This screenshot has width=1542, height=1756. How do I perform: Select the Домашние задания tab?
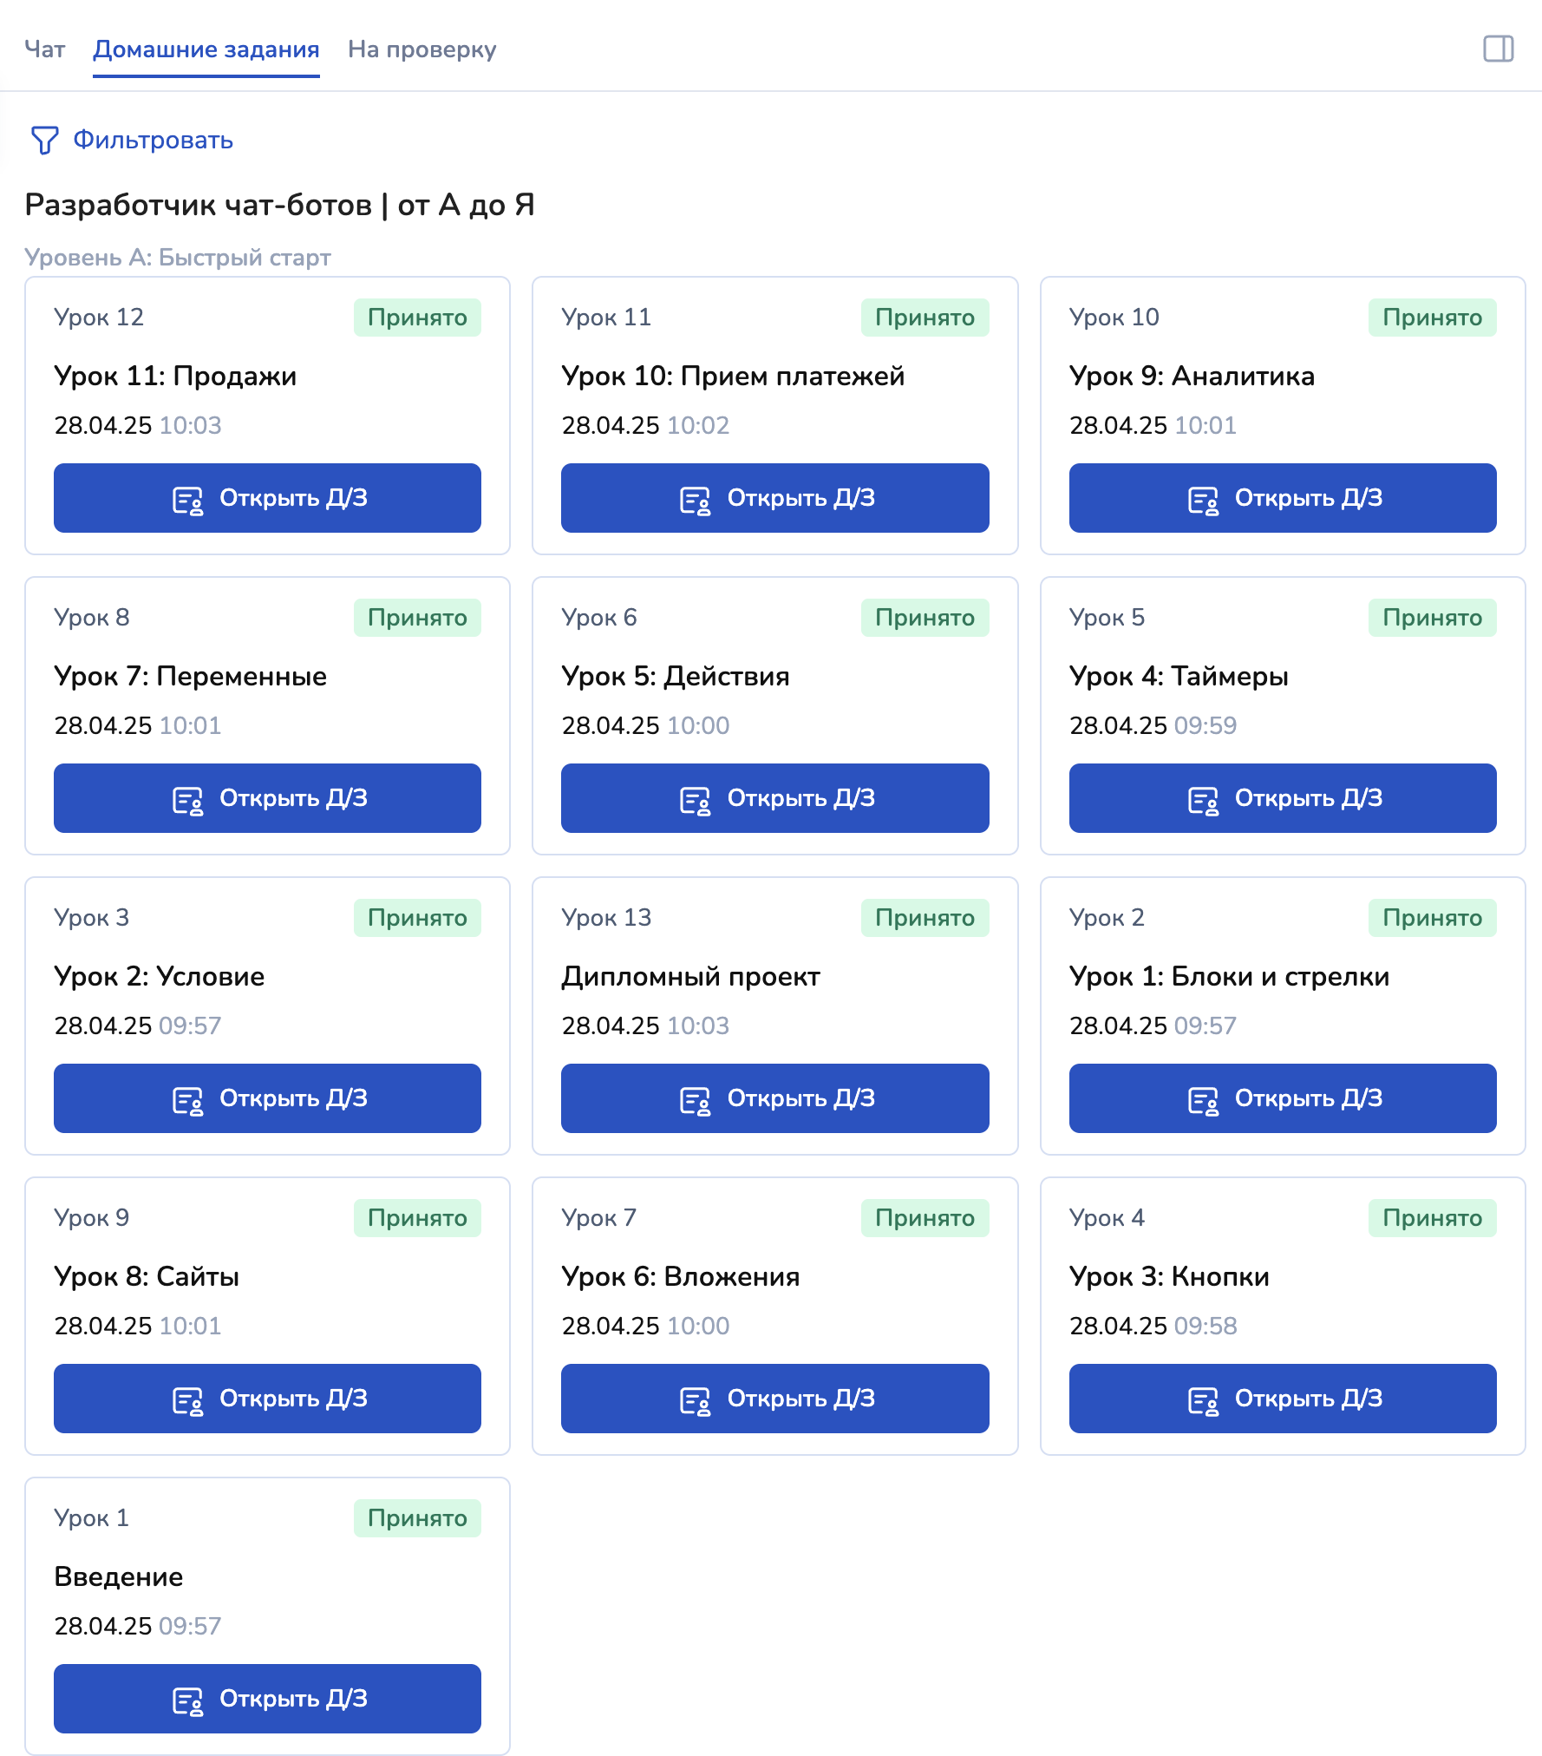(206, 49)
